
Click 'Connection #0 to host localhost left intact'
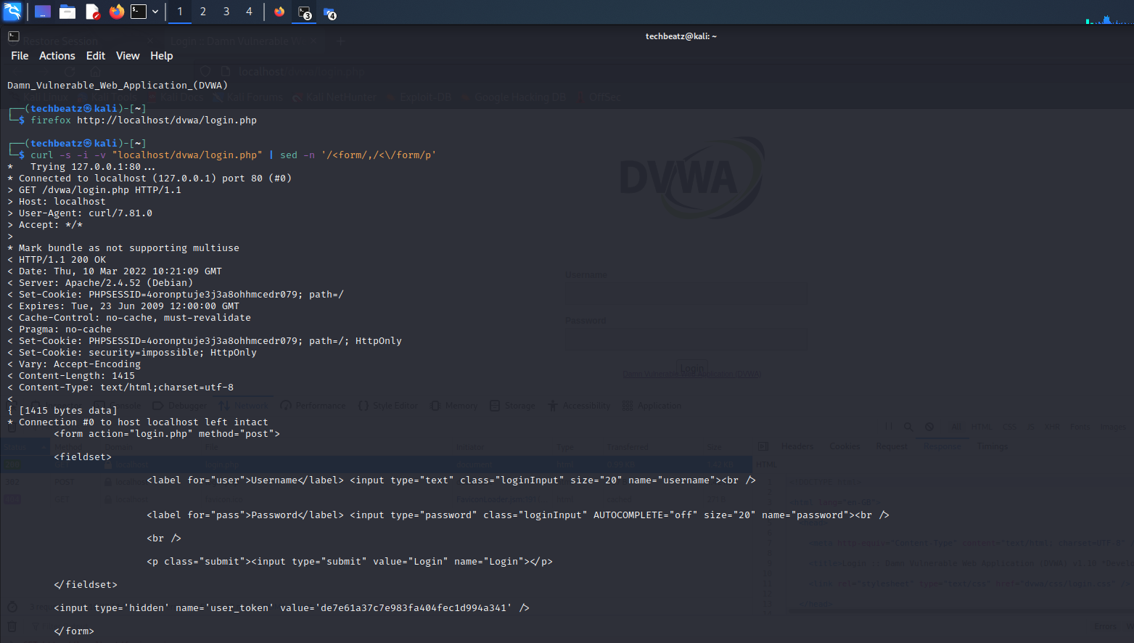pyautogui.click(x=138, y=422)
